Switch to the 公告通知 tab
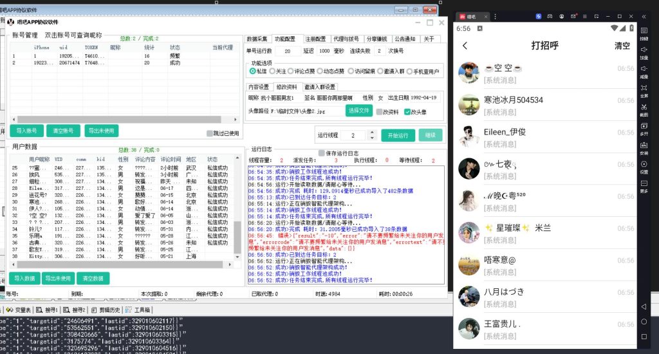This screenshot has height=354, width=659. click(x=405, y=39)
